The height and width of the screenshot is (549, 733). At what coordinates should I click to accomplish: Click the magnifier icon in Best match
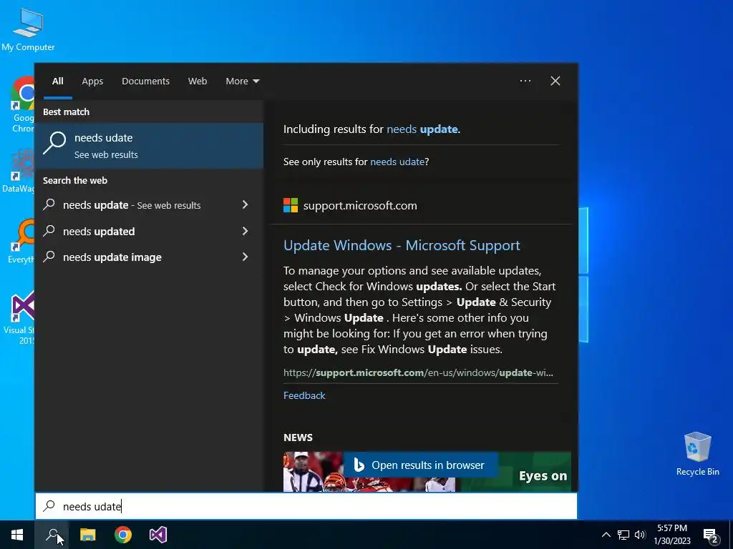pyautogui.click(x=54, y=143)
